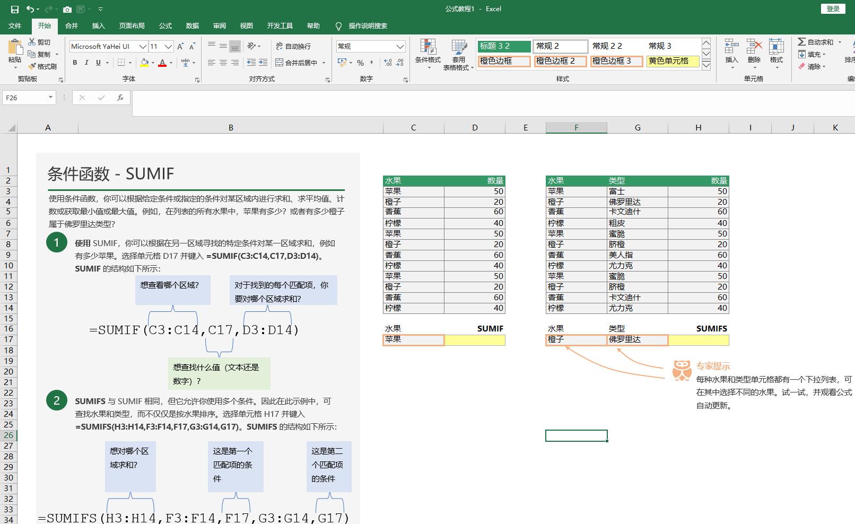Open the number format dropdown showing 常规
The image size is (855, 524).
point(370,46)
